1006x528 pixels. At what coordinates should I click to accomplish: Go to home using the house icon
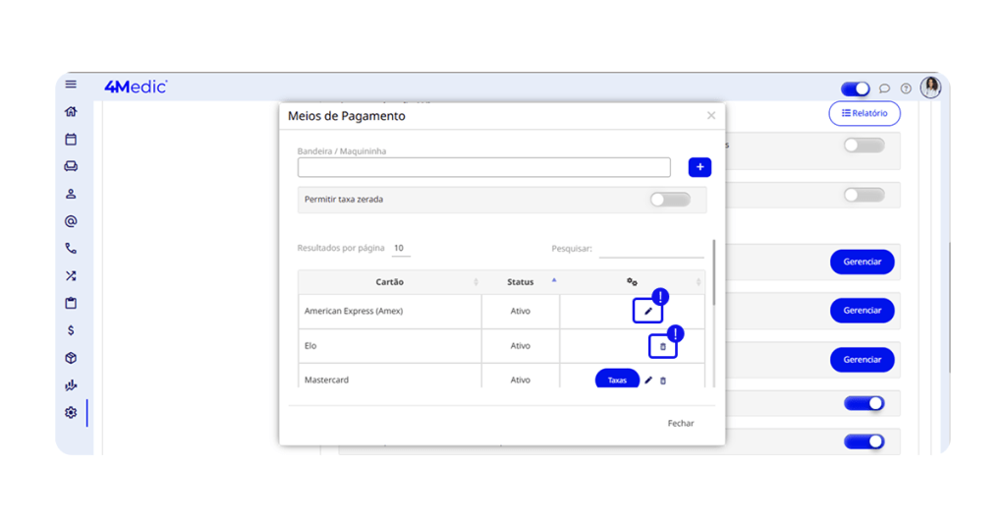[x=71, y=112]
